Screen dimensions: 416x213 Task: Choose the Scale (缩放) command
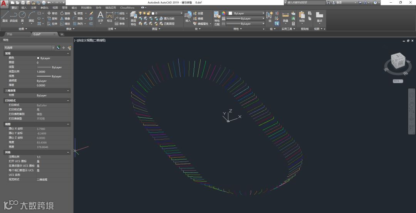65,23
